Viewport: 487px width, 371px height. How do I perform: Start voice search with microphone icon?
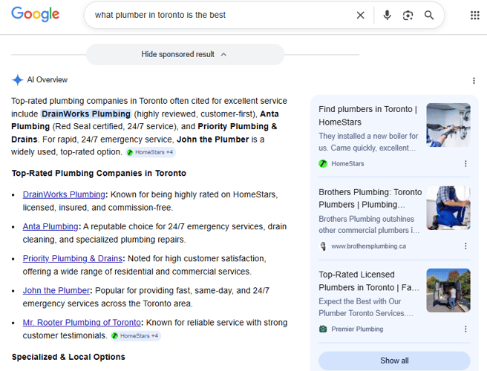(387, 15)
